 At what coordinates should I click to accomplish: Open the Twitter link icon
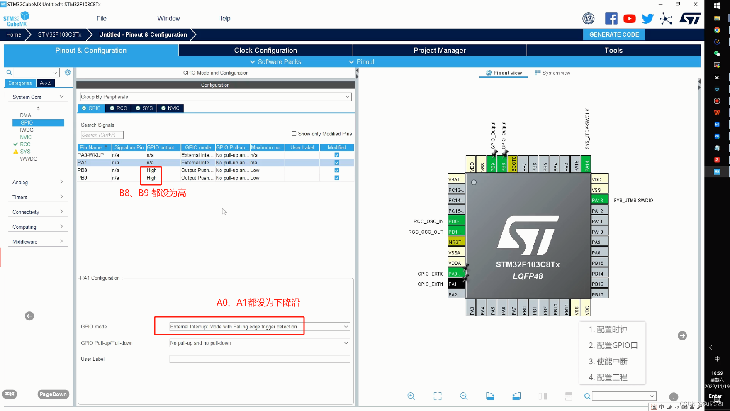pyautogui.click(x=647, y=19)
